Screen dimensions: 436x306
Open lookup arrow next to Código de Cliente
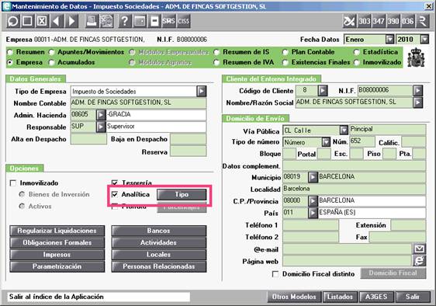click(x=323, y=91)
